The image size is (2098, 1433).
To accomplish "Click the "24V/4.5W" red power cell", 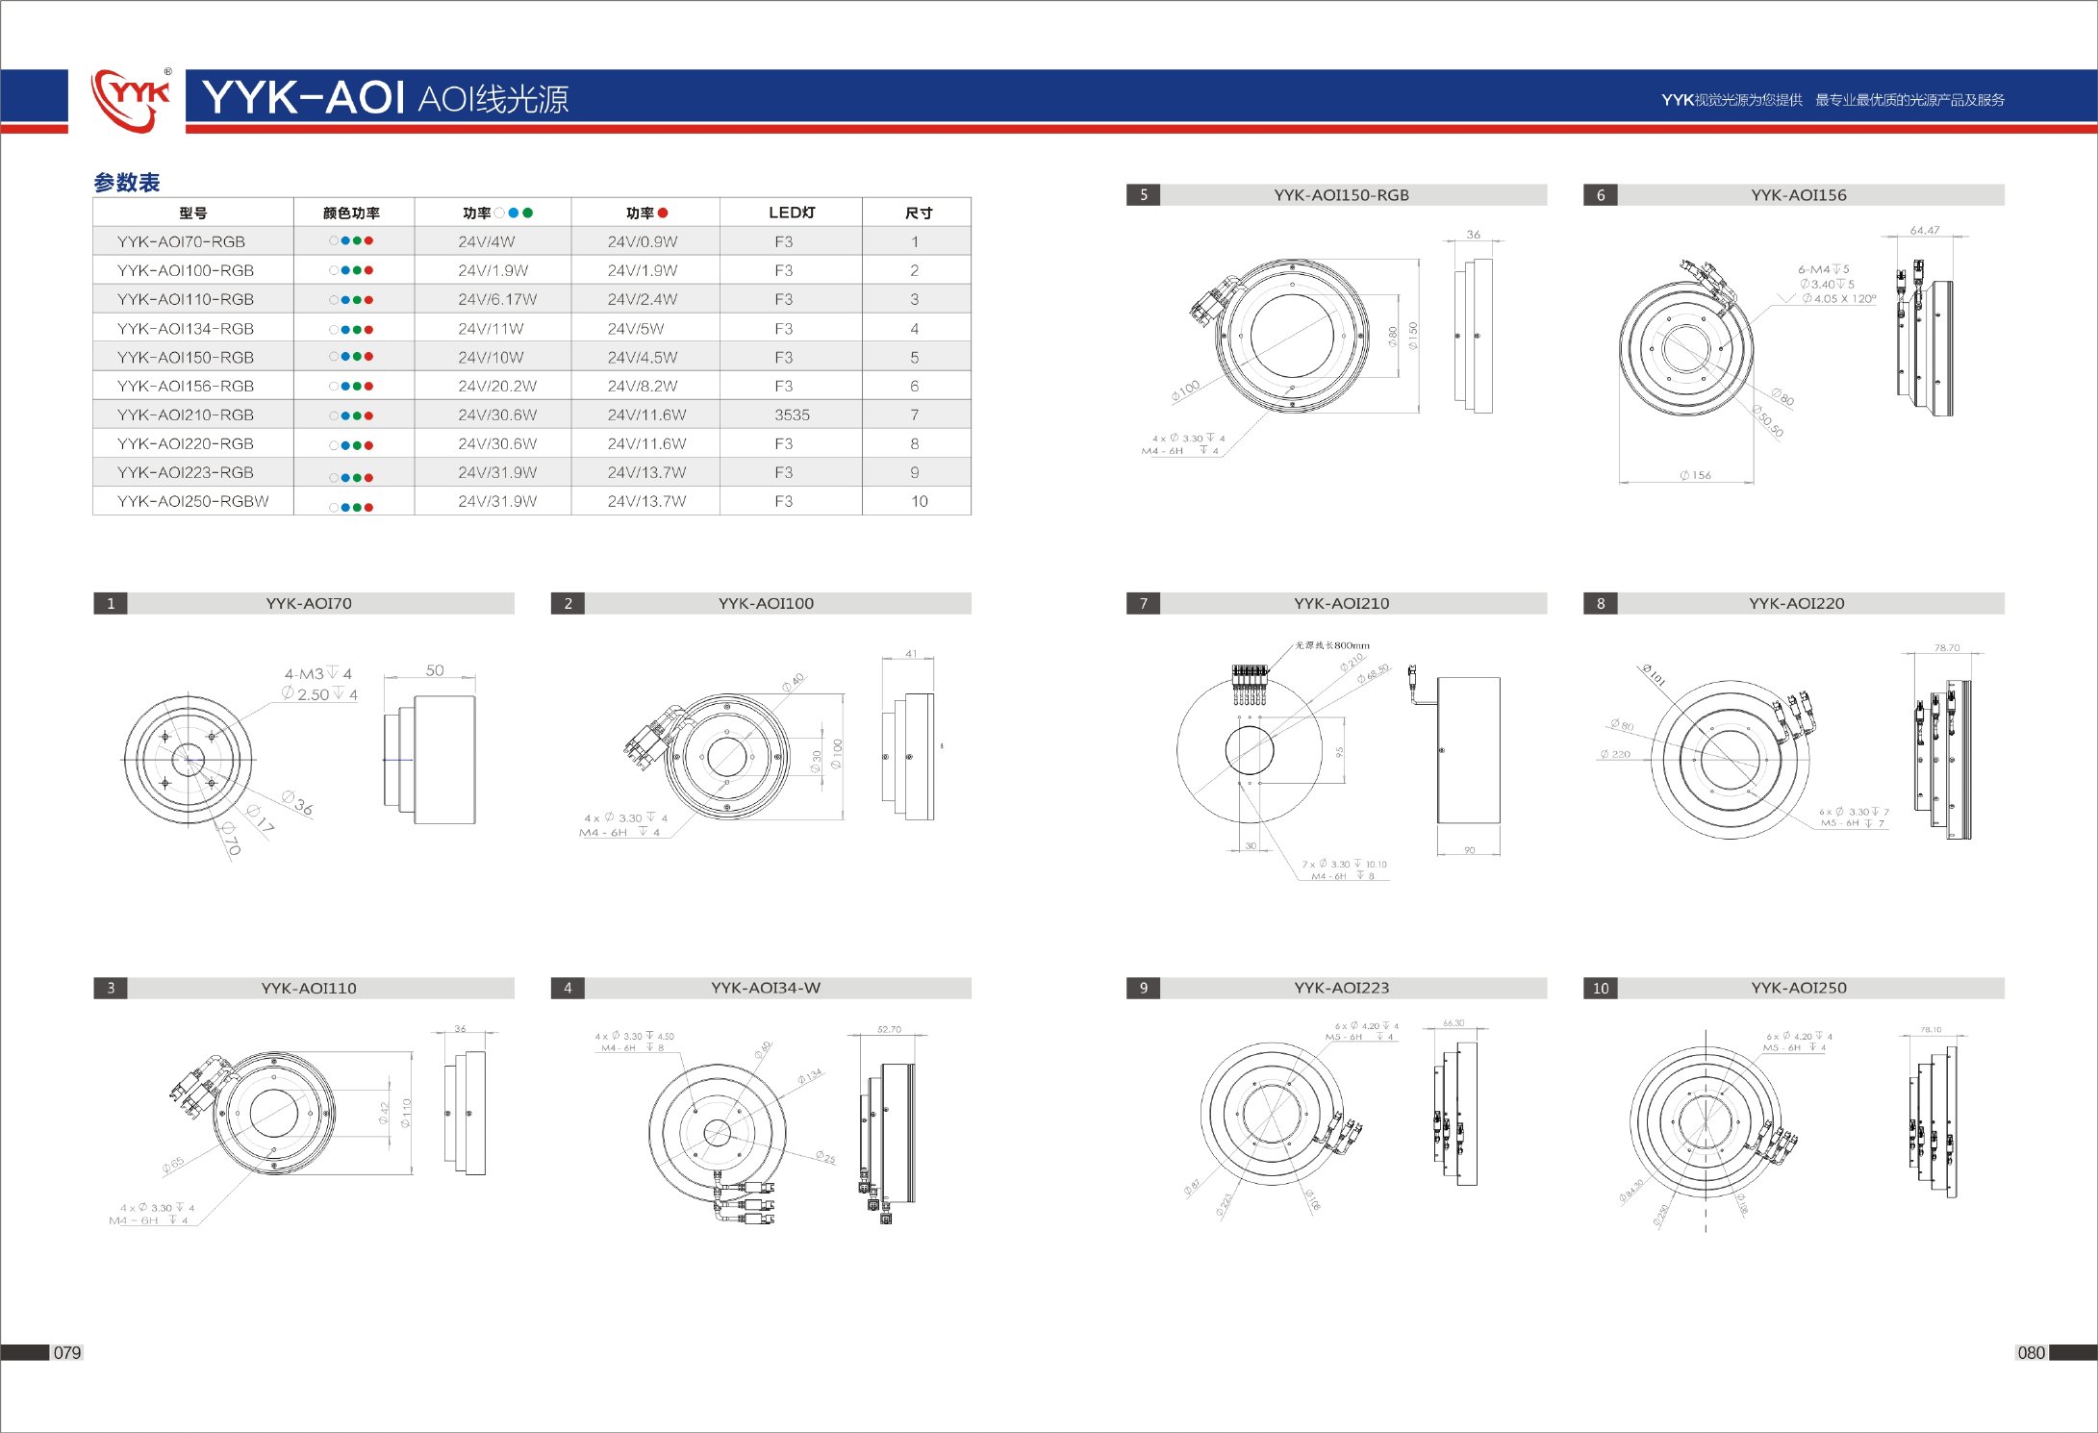I will pyautogui.click(x=643, y=357).
